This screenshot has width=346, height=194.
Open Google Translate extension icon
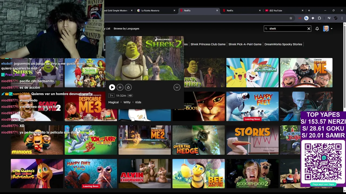(x=306, y=18)
